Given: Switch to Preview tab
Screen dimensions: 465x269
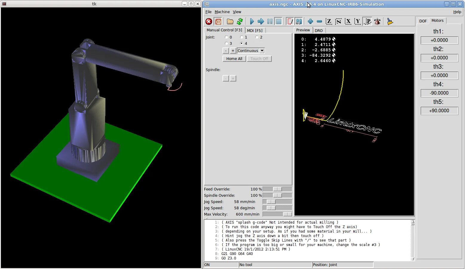Looking at the screenshot, I should [303, 30].
